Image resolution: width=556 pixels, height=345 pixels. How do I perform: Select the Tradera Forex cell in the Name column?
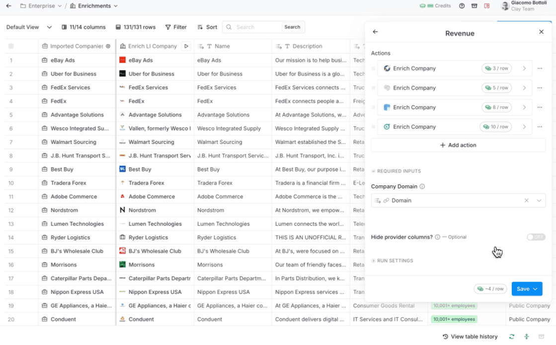point(233,183)
